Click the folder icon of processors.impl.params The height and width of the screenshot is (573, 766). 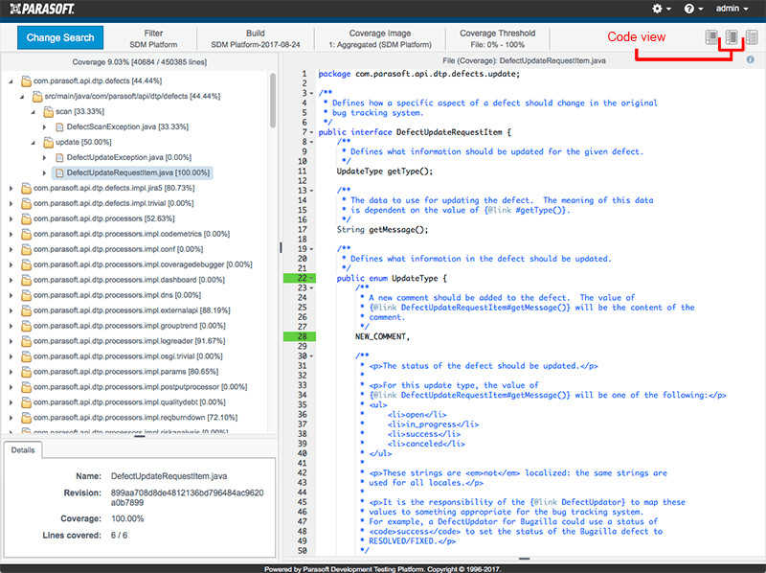click(26, 372)
